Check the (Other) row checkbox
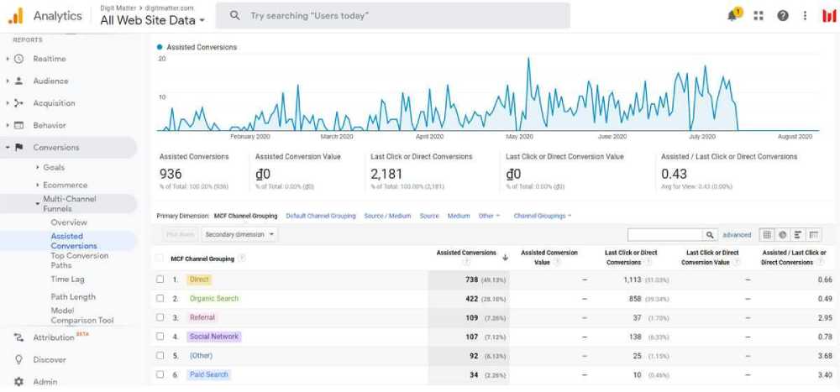 point(160,355)
